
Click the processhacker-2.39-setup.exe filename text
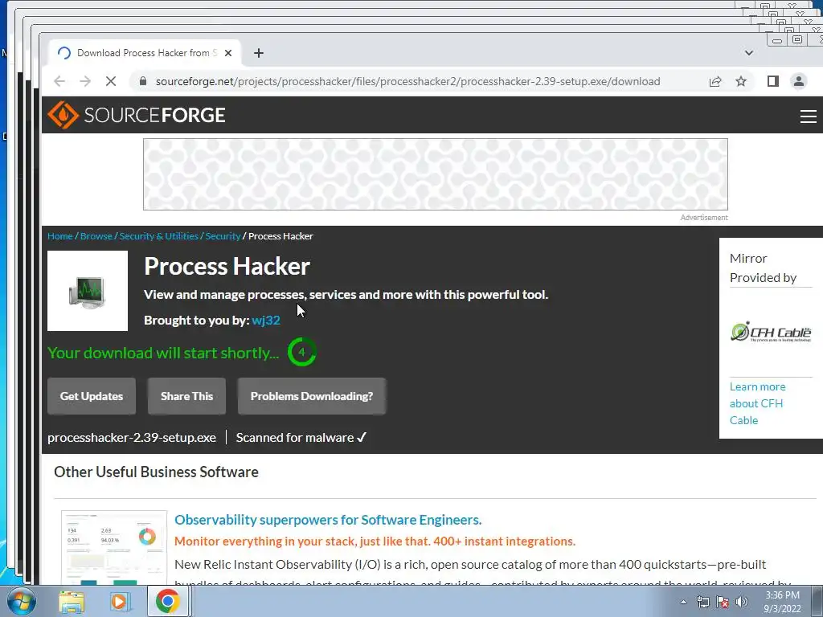pyautogui.click(x=132, y=438)
